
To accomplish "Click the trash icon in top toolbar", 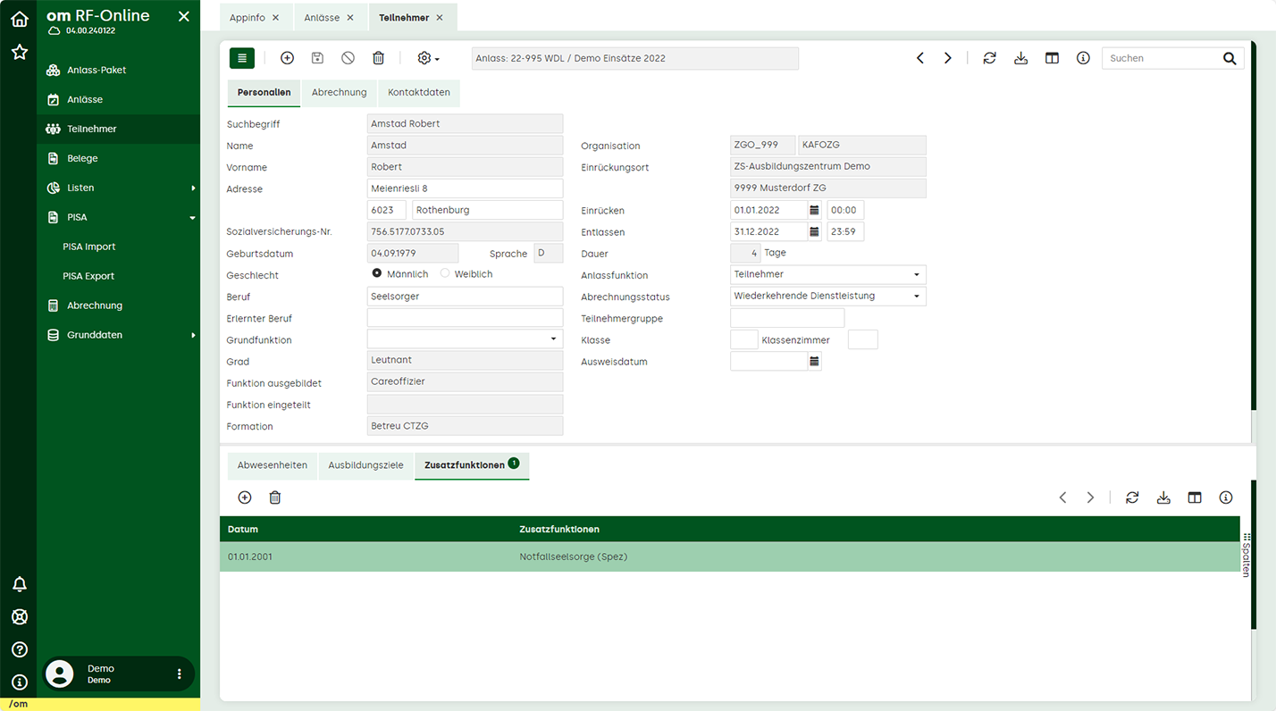I will (378, 58).
